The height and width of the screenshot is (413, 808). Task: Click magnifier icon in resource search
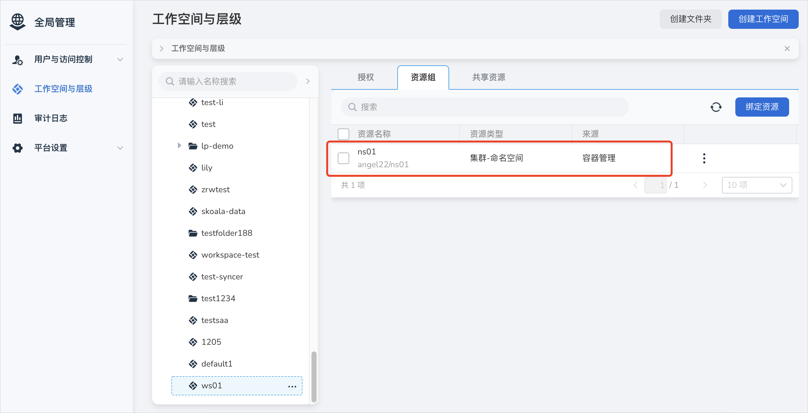tap(352, 107)
